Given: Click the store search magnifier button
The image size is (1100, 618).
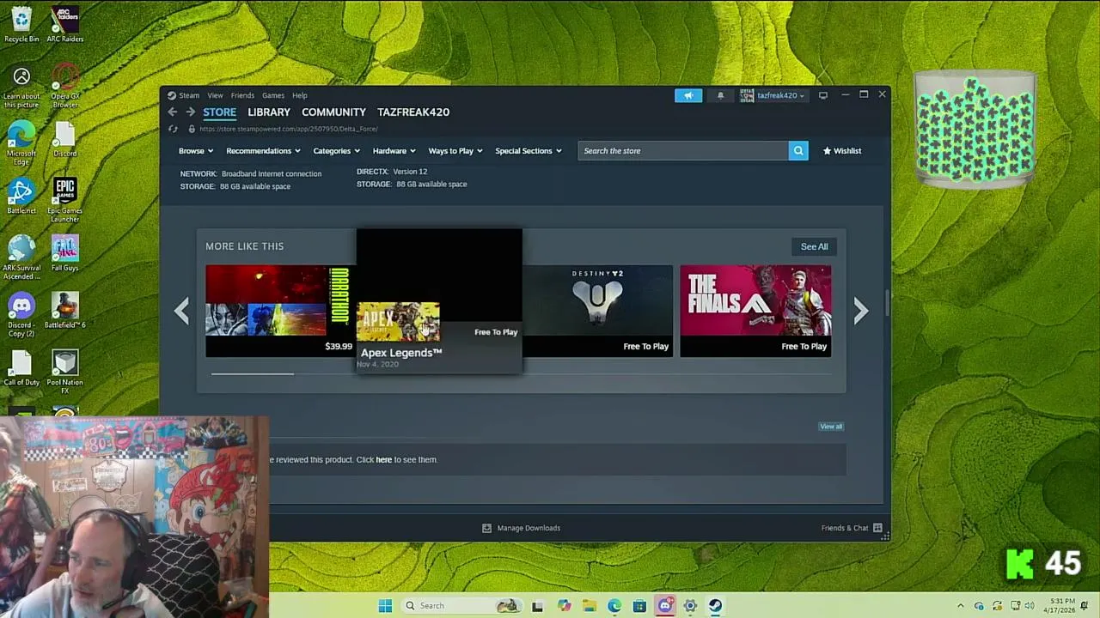Looking at the screenshot, I should tap(798, 151).
